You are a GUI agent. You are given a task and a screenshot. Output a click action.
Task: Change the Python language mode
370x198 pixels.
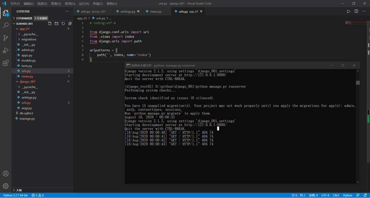click(x=347, y=195)
